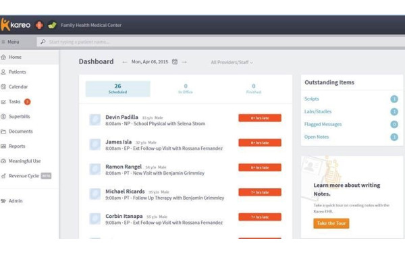Click James Isla's 8+ hrs late button
Screen dimensions: 405x253
pos(260,143)
